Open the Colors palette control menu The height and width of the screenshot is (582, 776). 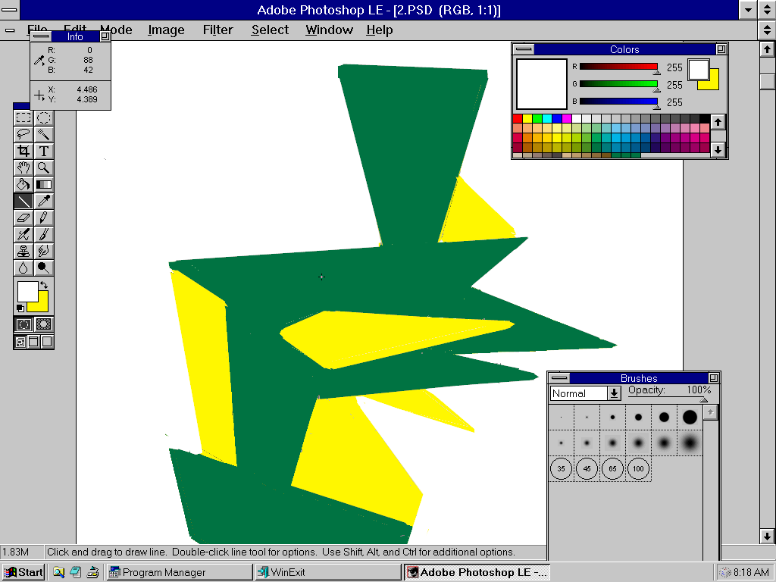(x=523, y=49)
